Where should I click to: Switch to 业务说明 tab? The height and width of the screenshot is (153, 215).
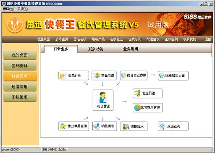tap(131, 49)
